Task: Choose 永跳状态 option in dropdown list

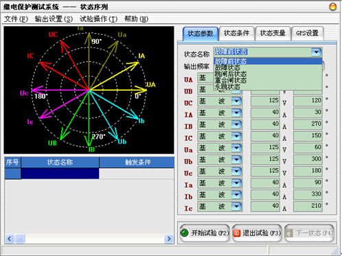Action: click(227, 86)
